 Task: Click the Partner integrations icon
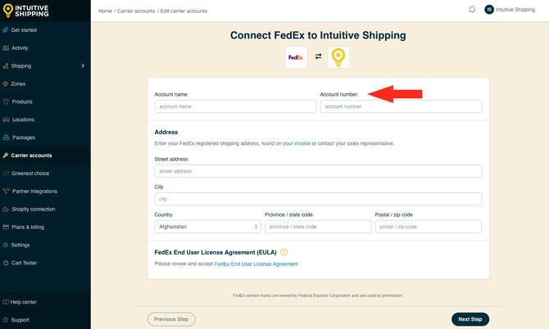[x=6, y=192]
